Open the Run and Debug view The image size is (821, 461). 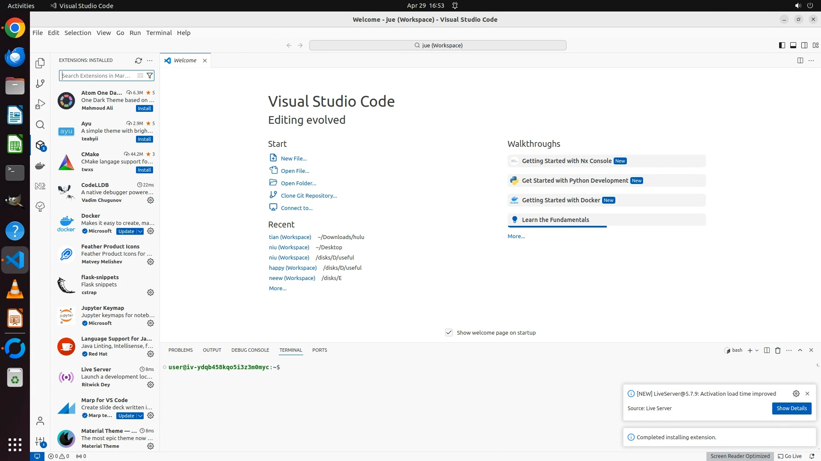pos(40,104)
